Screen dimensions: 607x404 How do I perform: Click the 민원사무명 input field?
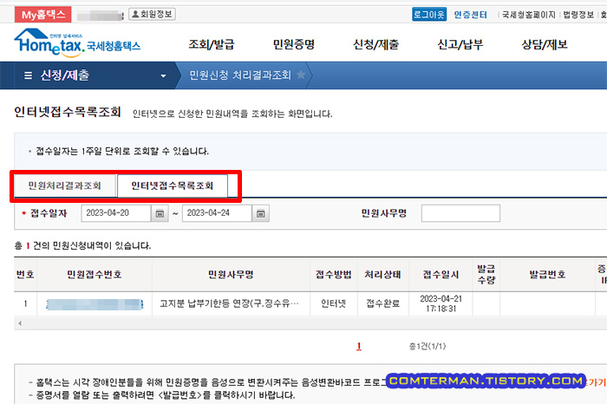460,213
